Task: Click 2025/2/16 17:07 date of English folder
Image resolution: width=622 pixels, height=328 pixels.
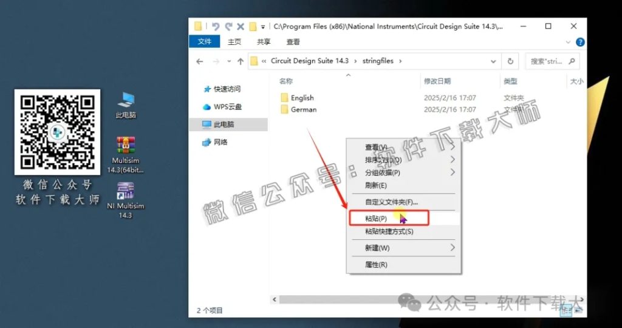Action: tap(450, 98)
